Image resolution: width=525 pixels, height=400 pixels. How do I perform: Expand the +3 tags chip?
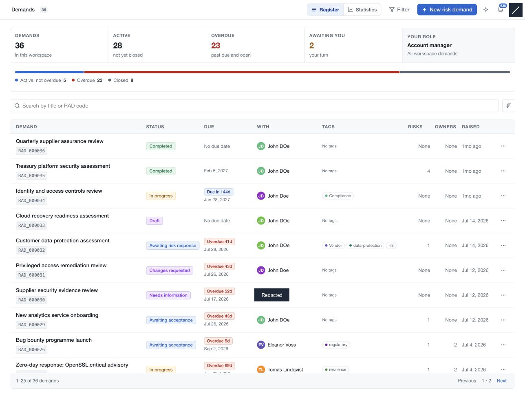click(x=391, y=246)
